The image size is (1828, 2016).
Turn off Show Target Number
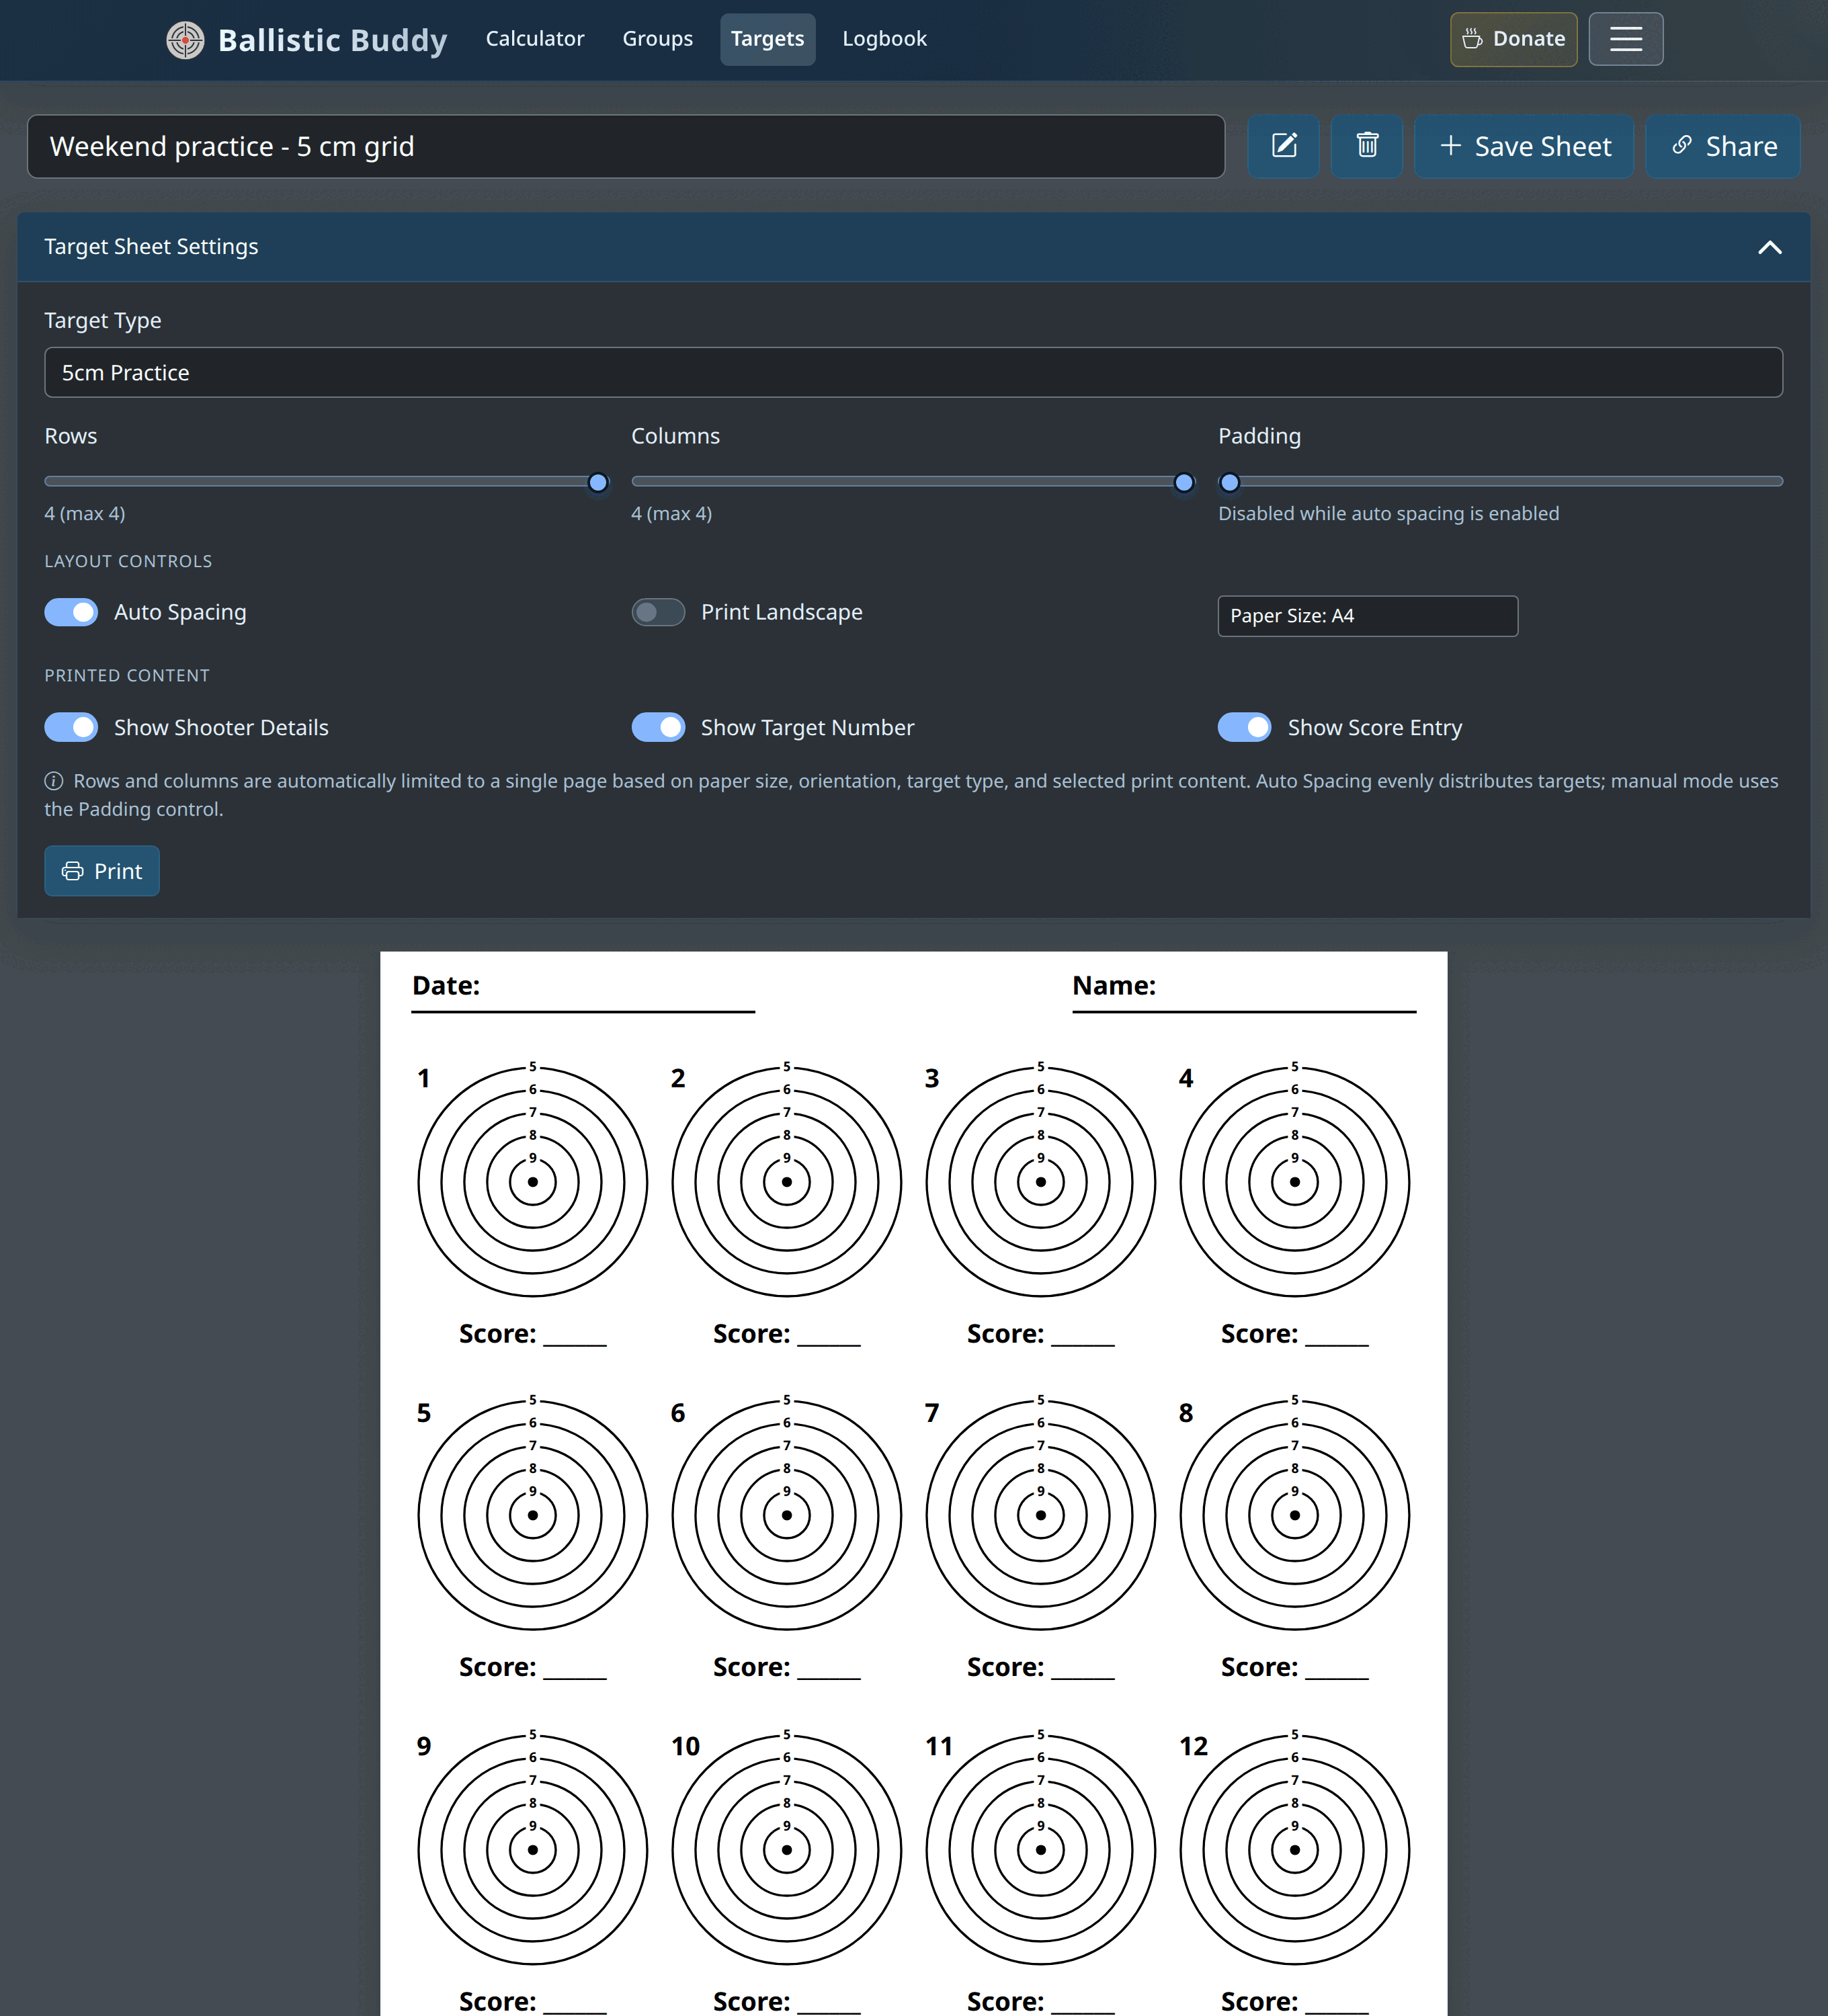[x=658, y=727]
